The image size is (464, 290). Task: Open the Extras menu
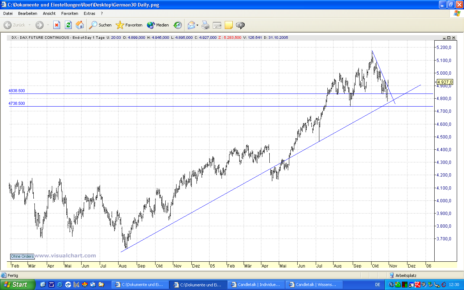click(x=90, y=13)
